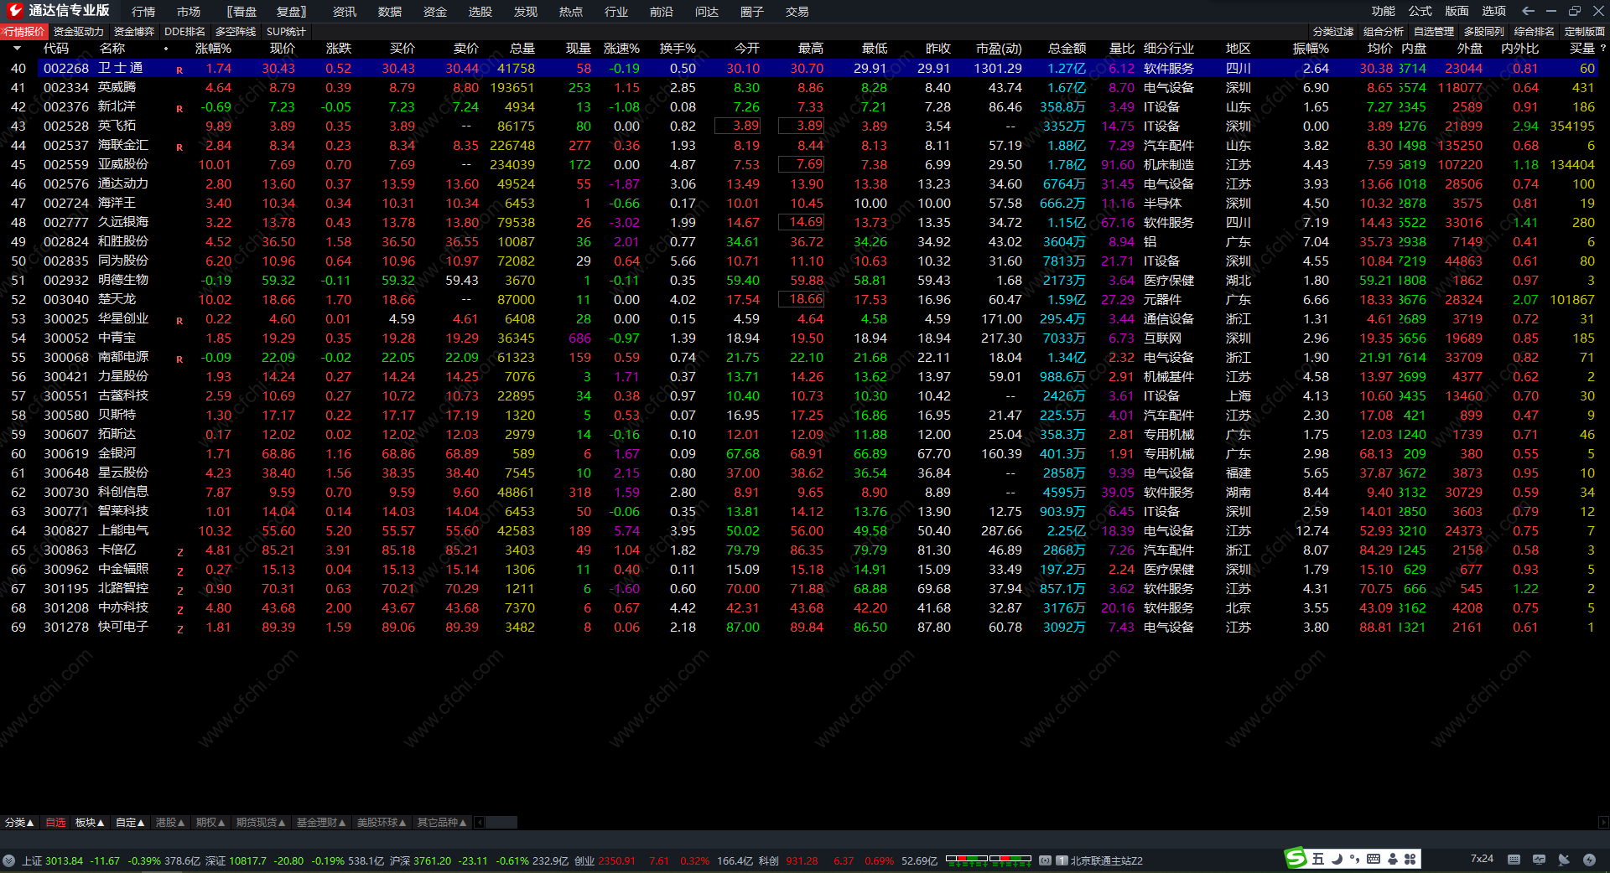Click the Sogou input method S logo
Image resolution: width=1610 pixels, height=873 pixels.
coord(1296,859)
